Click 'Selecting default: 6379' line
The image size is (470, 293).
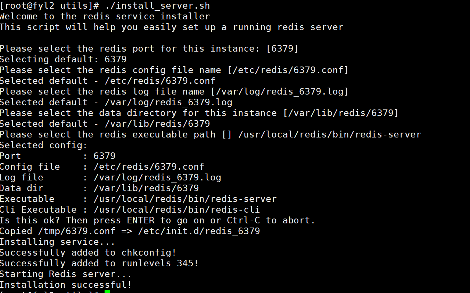pos(63,59)
